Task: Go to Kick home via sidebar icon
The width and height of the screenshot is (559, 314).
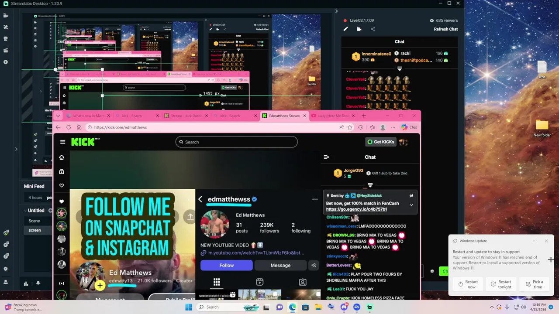Action: [62, 157]
